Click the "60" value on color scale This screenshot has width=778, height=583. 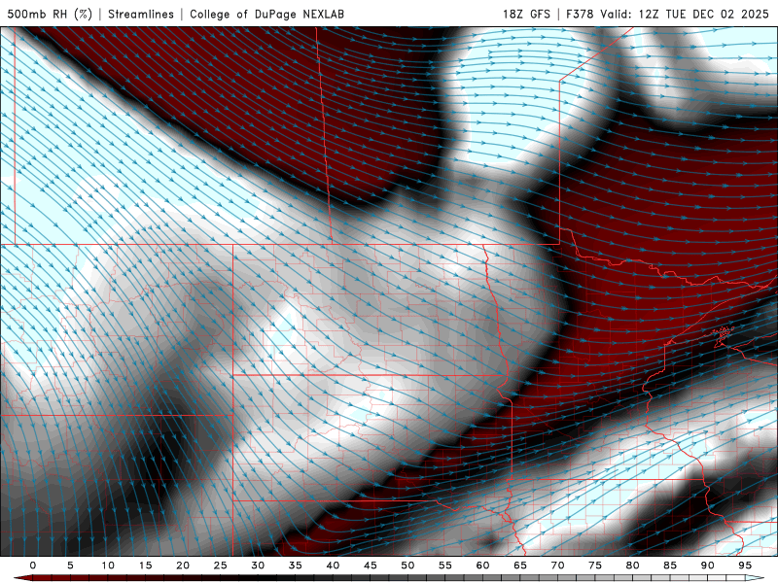(x=482, y=566)
